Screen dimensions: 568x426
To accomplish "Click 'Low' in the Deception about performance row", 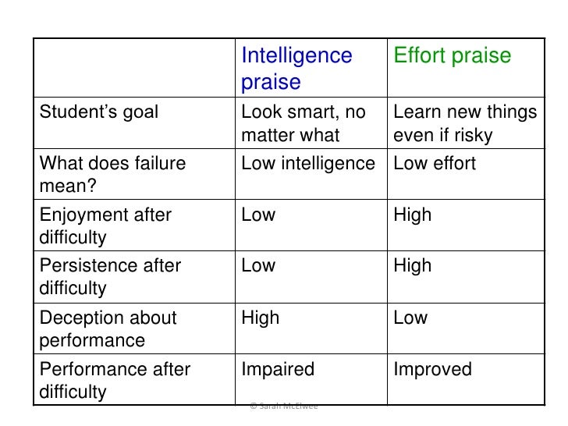I will [x=410, y=318].
